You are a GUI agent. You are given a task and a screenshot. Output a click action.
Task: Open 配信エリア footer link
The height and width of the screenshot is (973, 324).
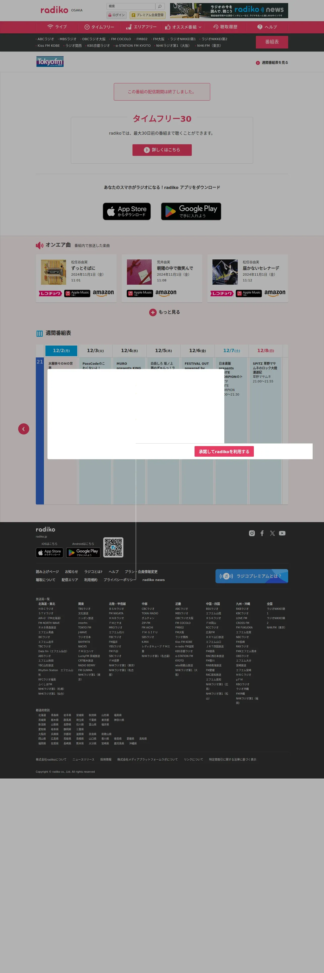pyautogui.click(x=70, y=580)
